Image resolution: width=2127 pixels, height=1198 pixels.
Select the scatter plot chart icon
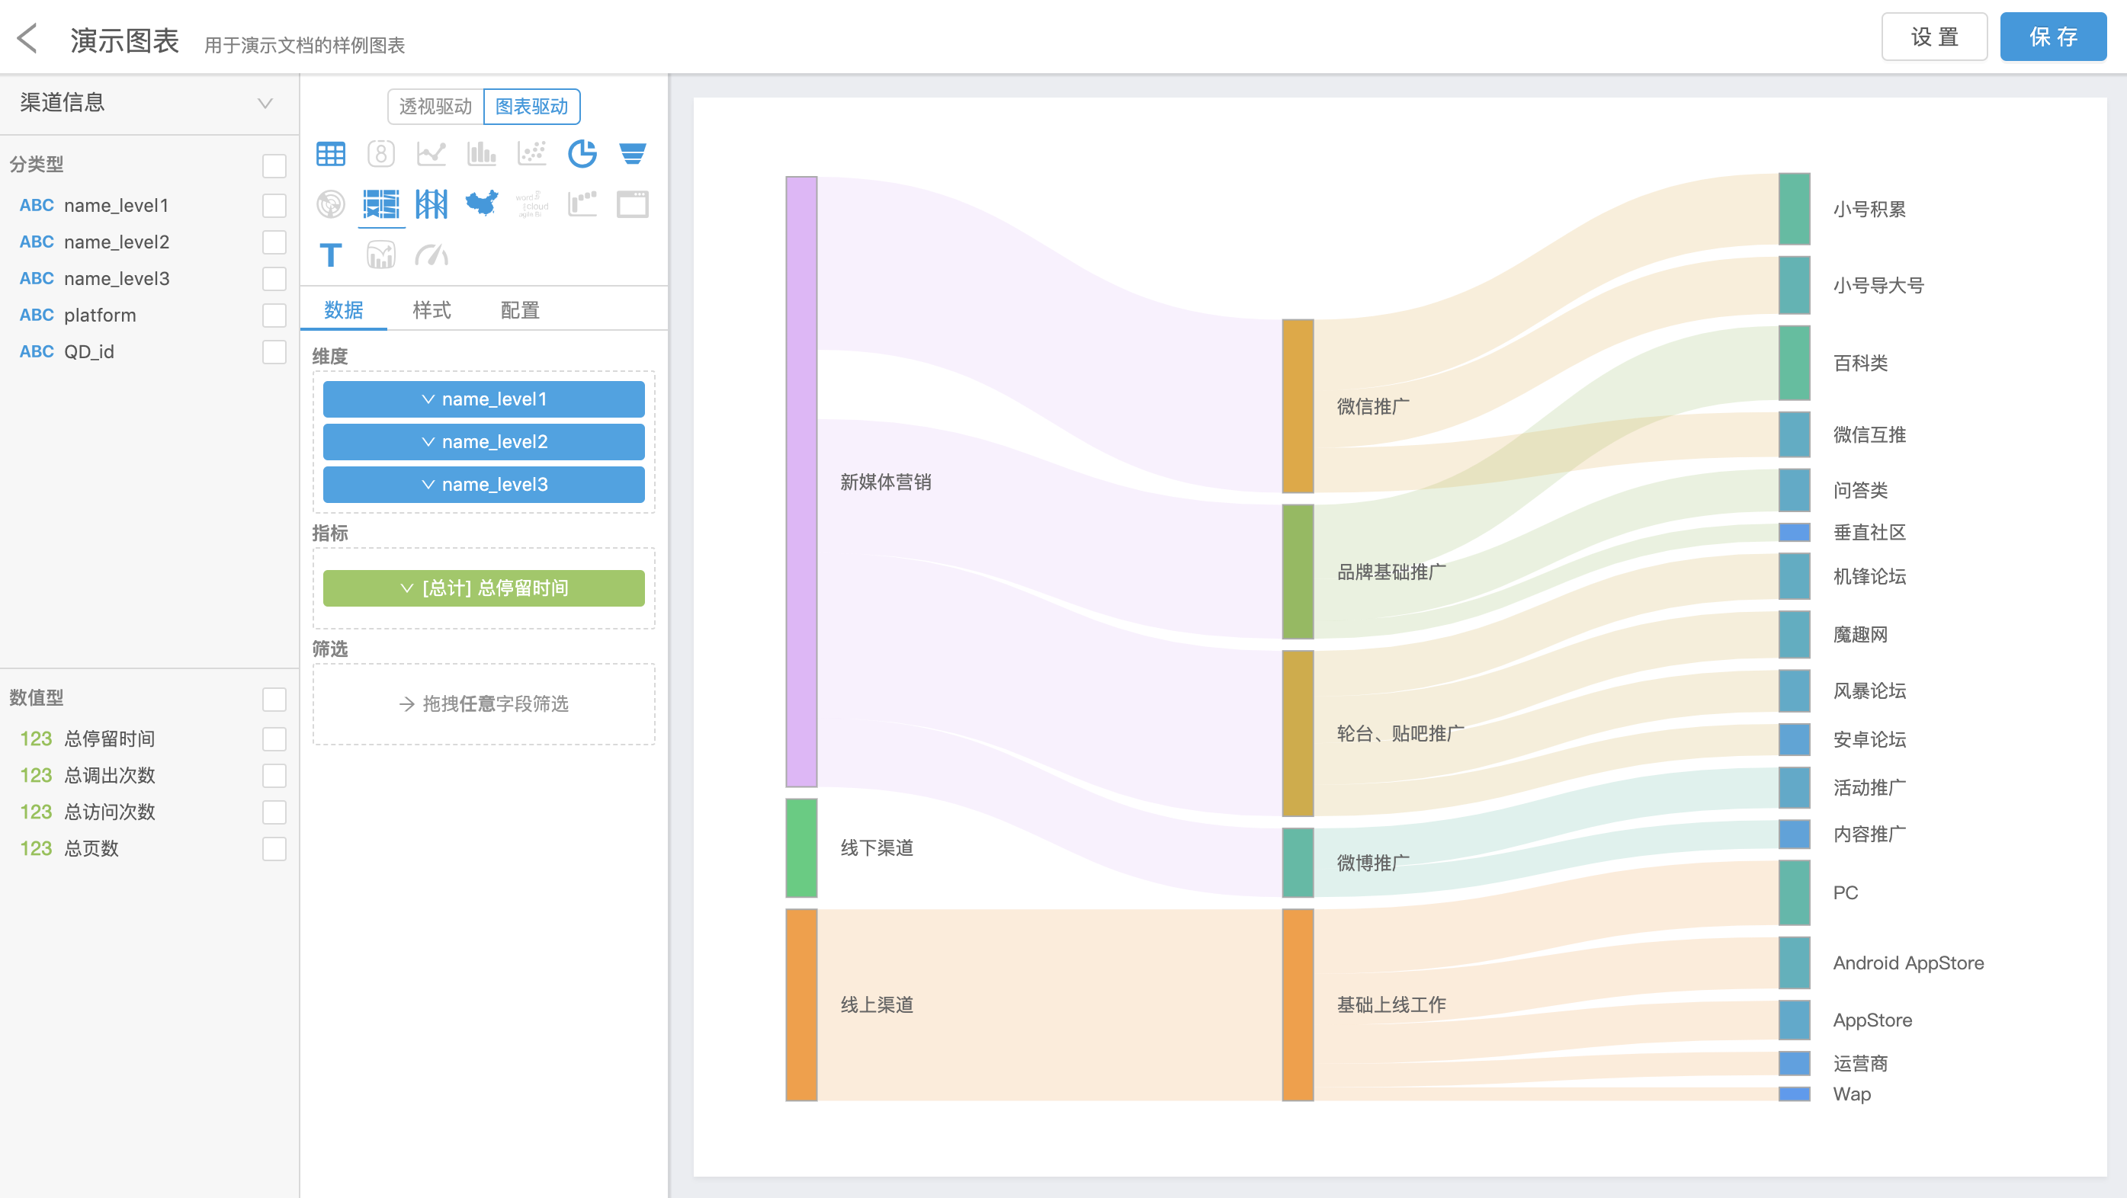point(532,154)
